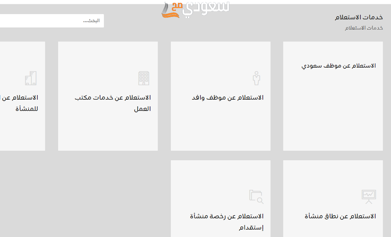Click the خدمات الاستعلام breadcrumb text
This screenshot has width=391, height=237.
[x=364, y=28]
